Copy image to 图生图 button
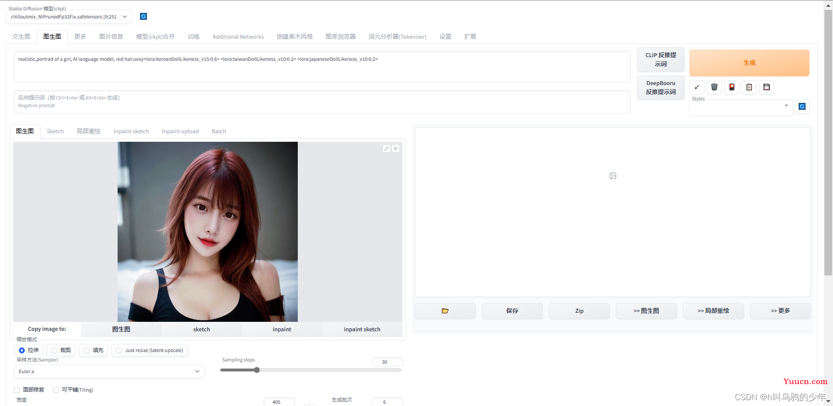The width and height of the screenshot is (833, 406). pos(121,329)
